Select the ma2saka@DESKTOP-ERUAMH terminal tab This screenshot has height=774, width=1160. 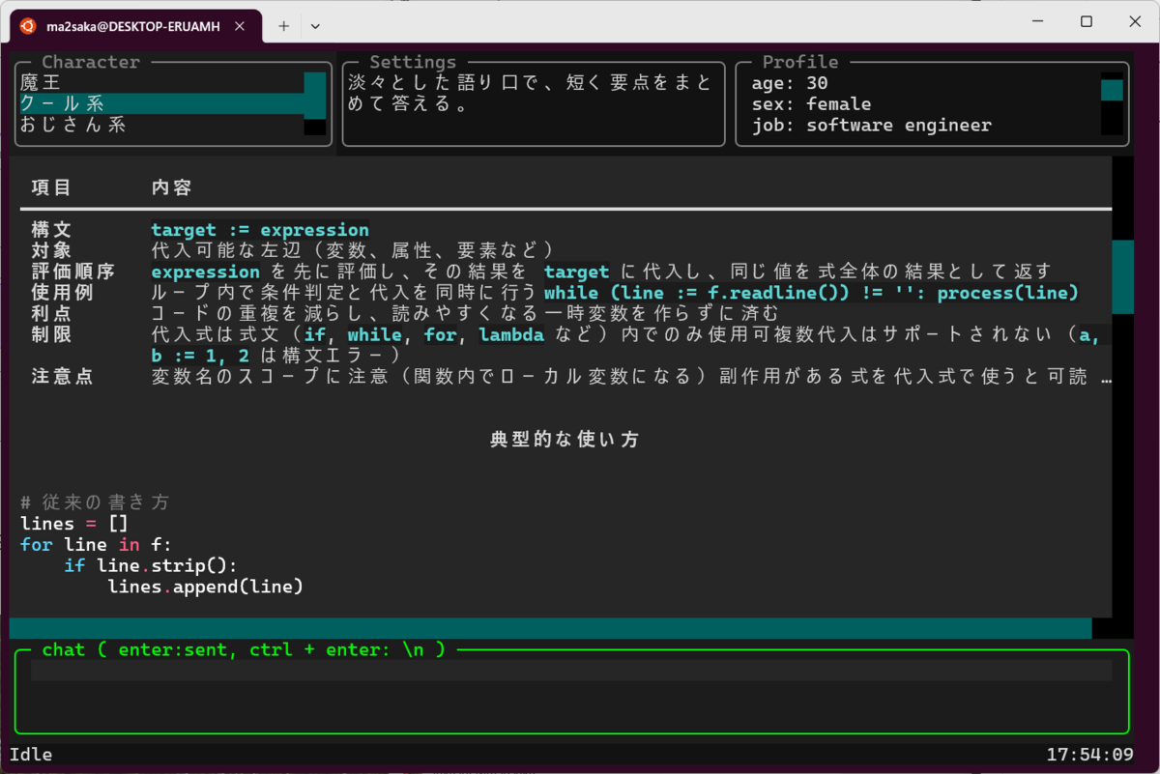(x=136, y=26)
